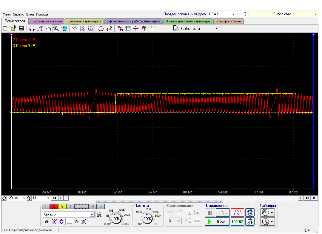
Task: Toggle channel 3 yellow button
Action: (x=63, y=206)
